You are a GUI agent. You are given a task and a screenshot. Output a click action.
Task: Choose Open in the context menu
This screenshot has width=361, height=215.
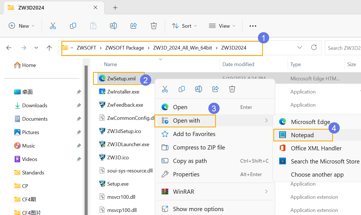215,107
